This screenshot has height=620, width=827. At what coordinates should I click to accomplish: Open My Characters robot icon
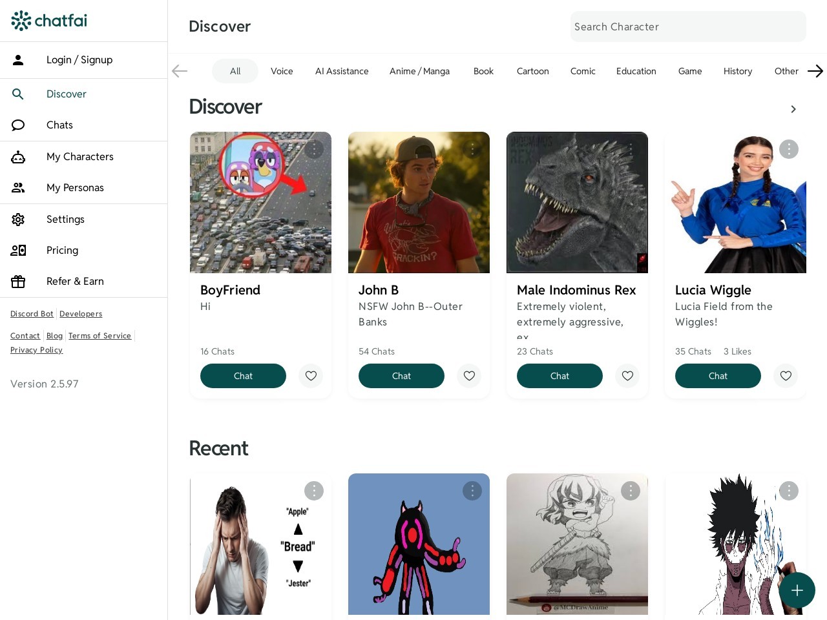[x=18, y=157]
